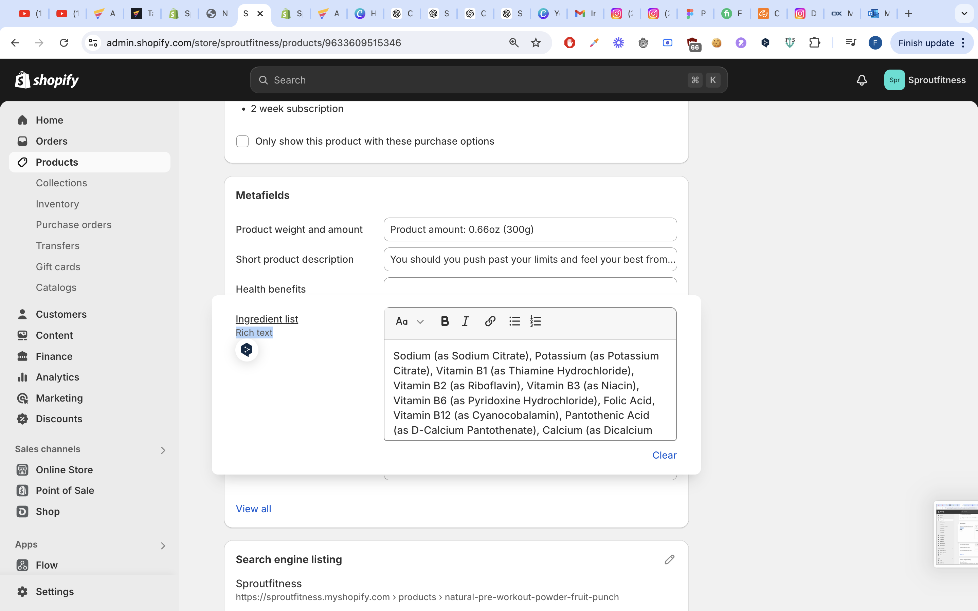This screenshot has height=611, width=978.
Task: Click the Product weight and amount field
Action: [x=530, y=229]
